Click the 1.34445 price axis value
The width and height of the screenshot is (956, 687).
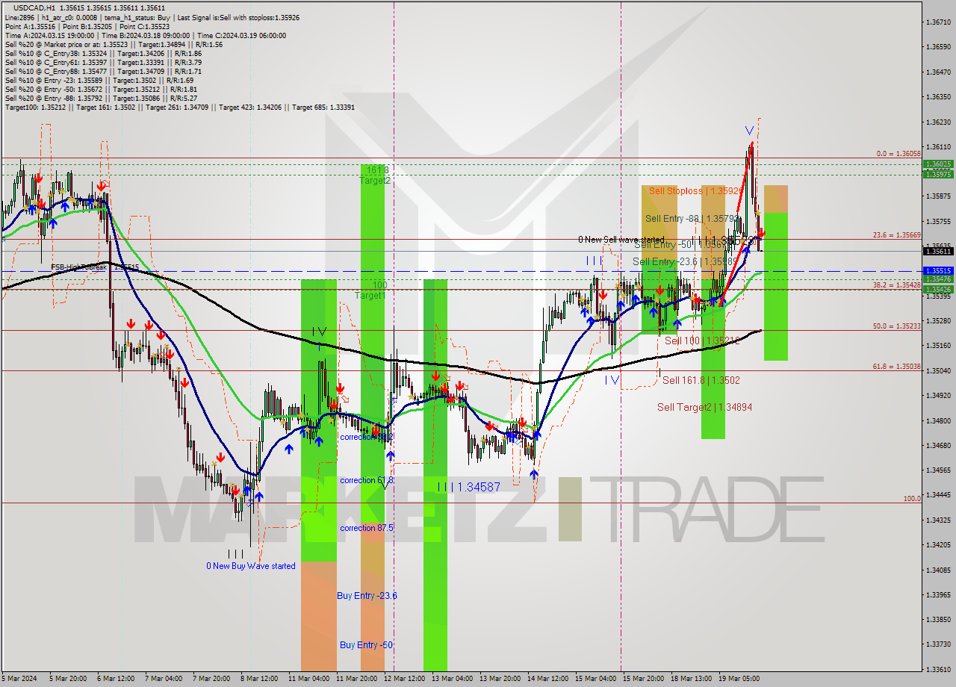pyautogui.click(x=940, y=494)
